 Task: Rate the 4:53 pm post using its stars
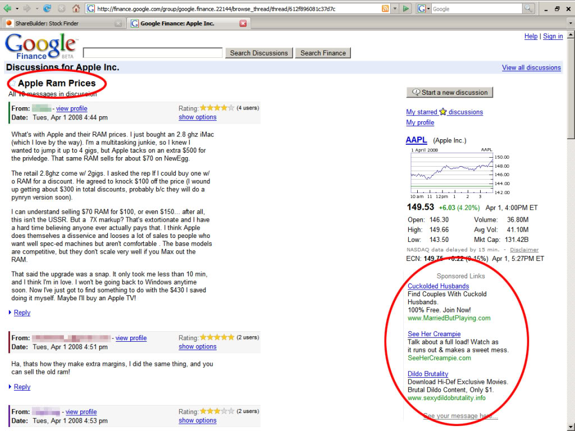pos(217,411)
